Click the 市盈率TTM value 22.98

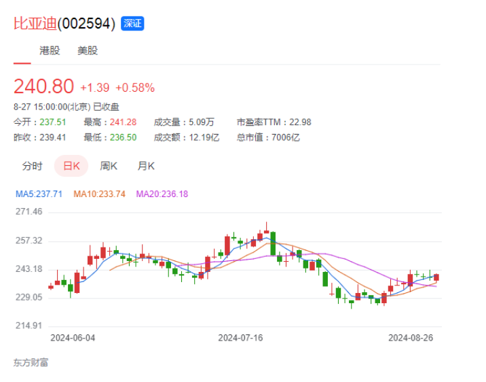pos(300,122)
